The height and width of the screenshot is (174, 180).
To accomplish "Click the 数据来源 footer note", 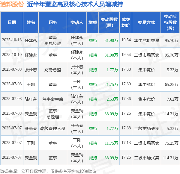I will (48, 171).
